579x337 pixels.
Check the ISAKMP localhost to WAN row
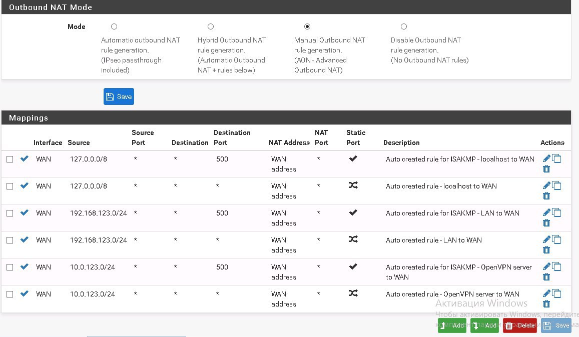[10, 159]
